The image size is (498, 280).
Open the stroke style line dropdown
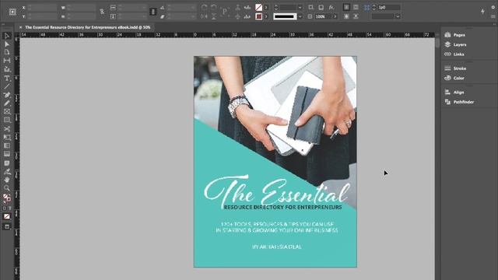click(300, 16)
